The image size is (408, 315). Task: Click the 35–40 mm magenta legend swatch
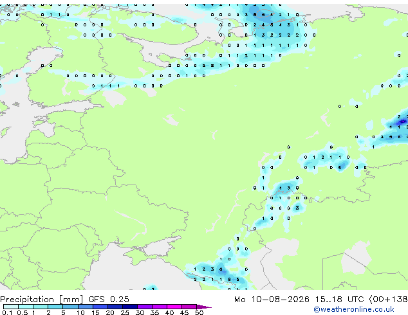(x=160, y=307)
